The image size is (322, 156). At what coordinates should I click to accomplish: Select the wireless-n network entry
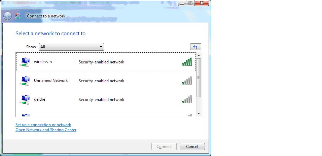coord(106,62)
